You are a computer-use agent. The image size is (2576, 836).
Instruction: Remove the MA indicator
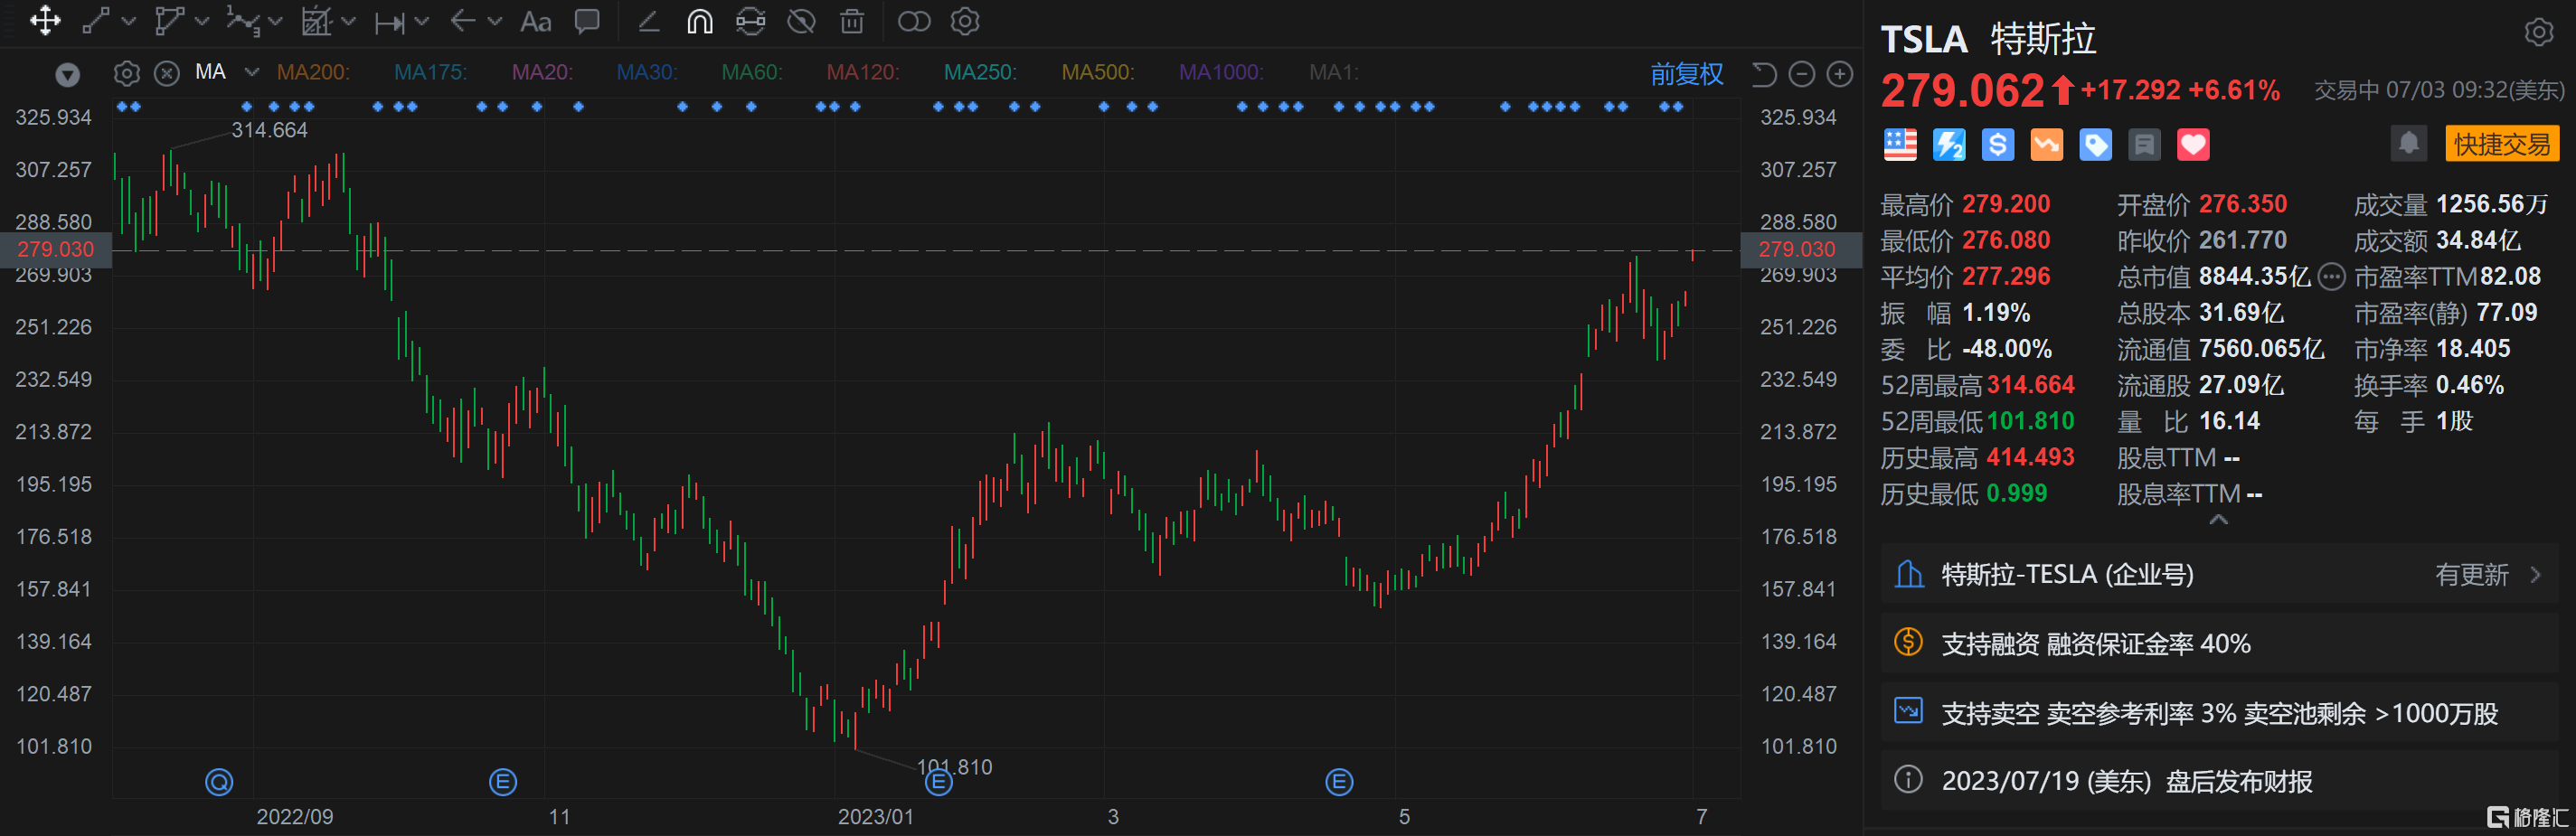[x=167, y=73]
